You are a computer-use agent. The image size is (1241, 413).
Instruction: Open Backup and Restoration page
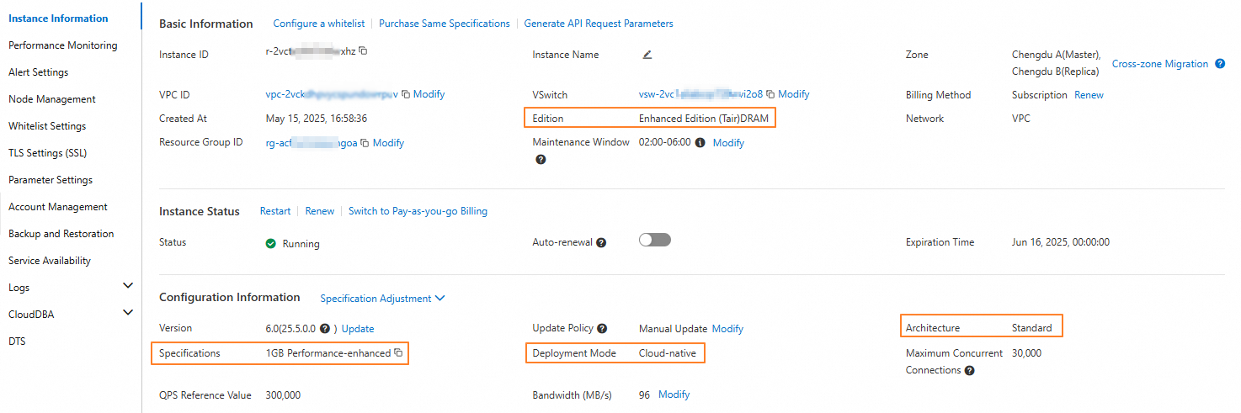[61, 234]
